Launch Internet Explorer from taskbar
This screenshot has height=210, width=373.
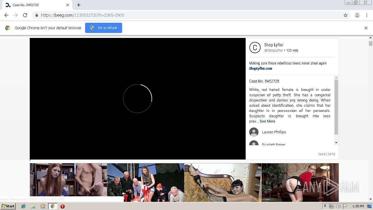pos(23,206)
